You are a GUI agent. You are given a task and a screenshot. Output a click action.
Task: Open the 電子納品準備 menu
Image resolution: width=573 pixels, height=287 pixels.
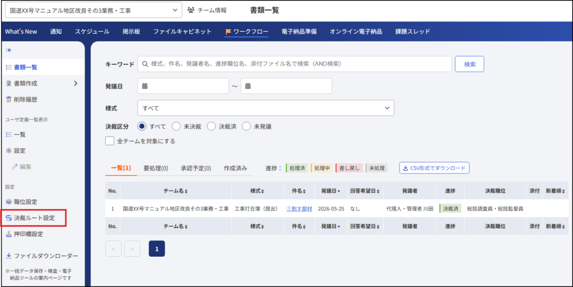(299, 32)
